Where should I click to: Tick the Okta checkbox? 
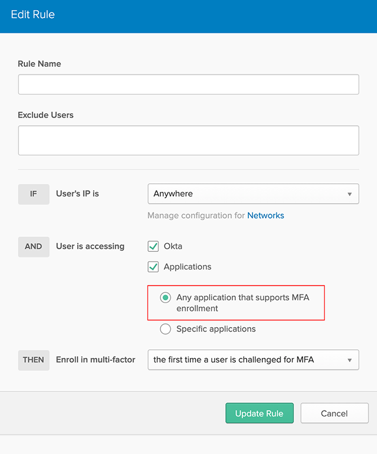tap(153, 246)
